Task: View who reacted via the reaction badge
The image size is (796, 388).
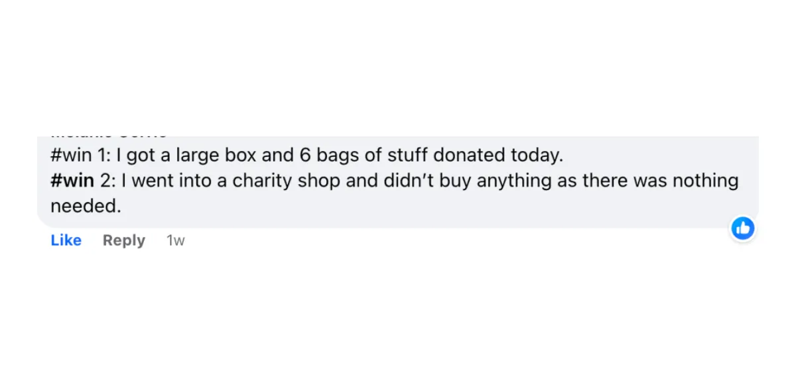Action: pyautogui.click(x=743, y=228)
